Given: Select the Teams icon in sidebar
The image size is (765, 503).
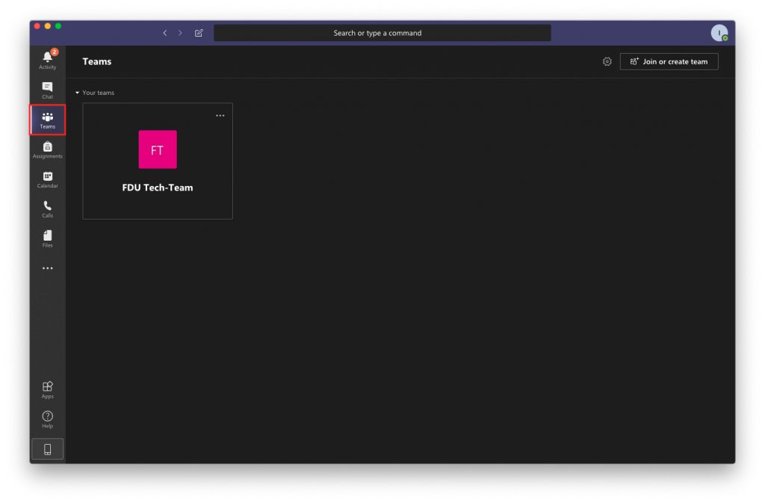Looking at the screenshot, I should pos(47,120).
